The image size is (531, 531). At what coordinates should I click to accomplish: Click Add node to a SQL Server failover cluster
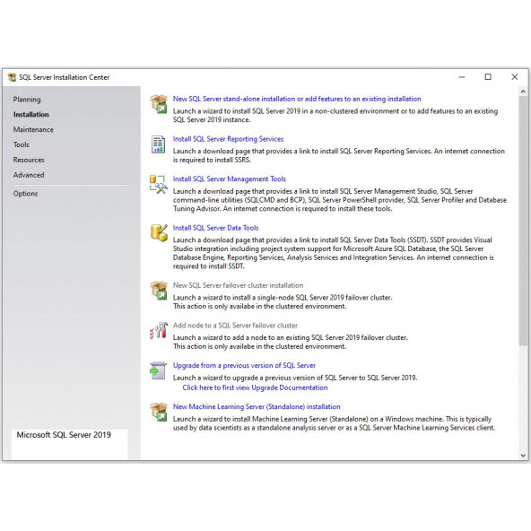point(235,326)
